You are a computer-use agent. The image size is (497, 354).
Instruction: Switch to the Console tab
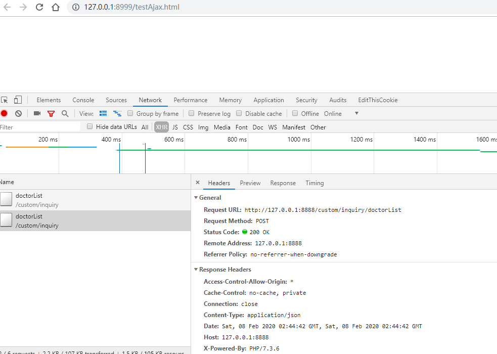(x=83, y=100)
